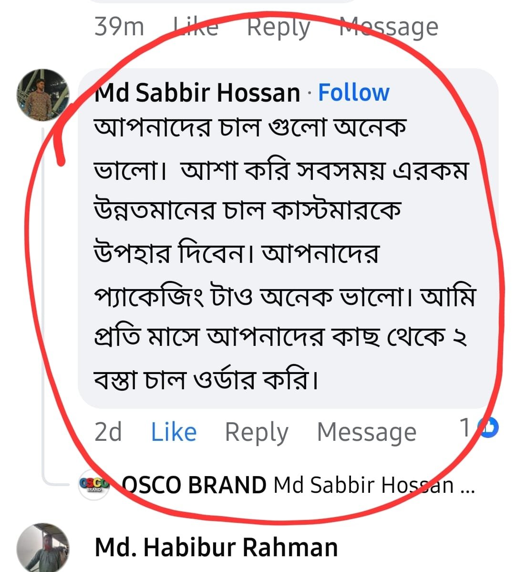Open Md. Habibur Rahman's profile picture

tap(43, 549)
